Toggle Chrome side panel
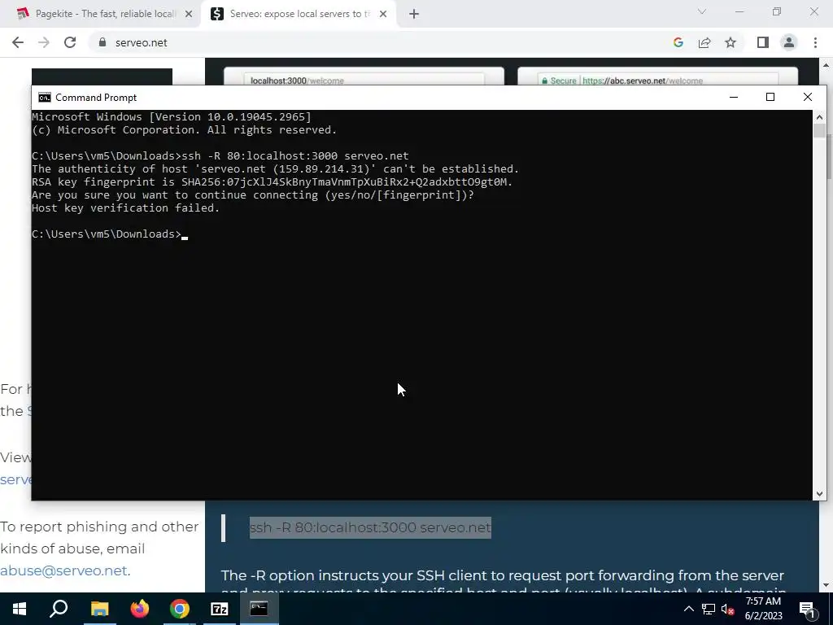833x625 pixels. [763, 42]
